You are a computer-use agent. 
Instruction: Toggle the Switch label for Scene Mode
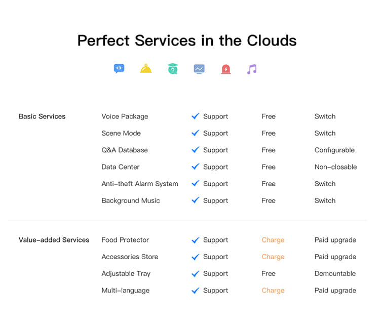click(325, 133)
